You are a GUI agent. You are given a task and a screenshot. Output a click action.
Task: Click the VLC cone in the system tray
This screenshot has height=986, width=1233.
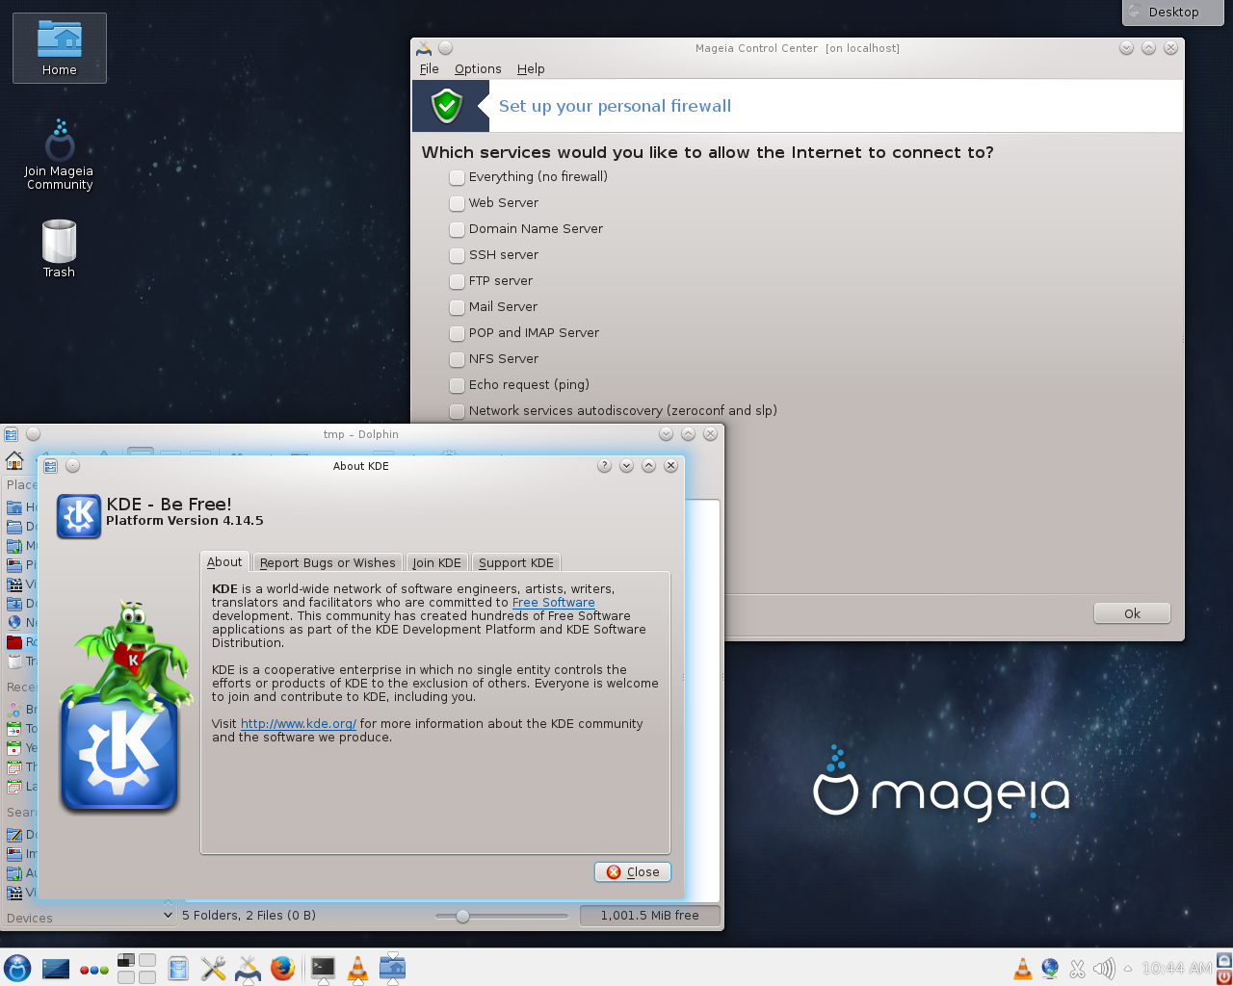click(1023, 969)
